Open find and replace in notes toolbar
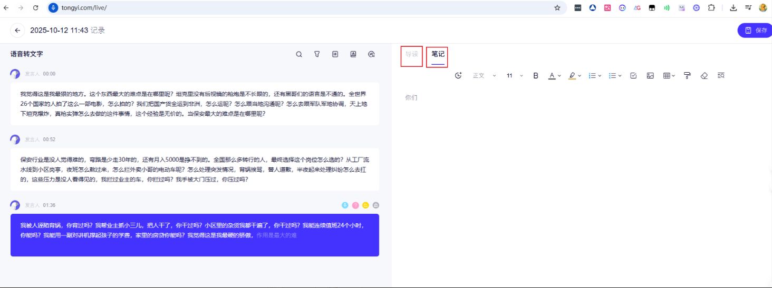 click(x=721, y=76)
